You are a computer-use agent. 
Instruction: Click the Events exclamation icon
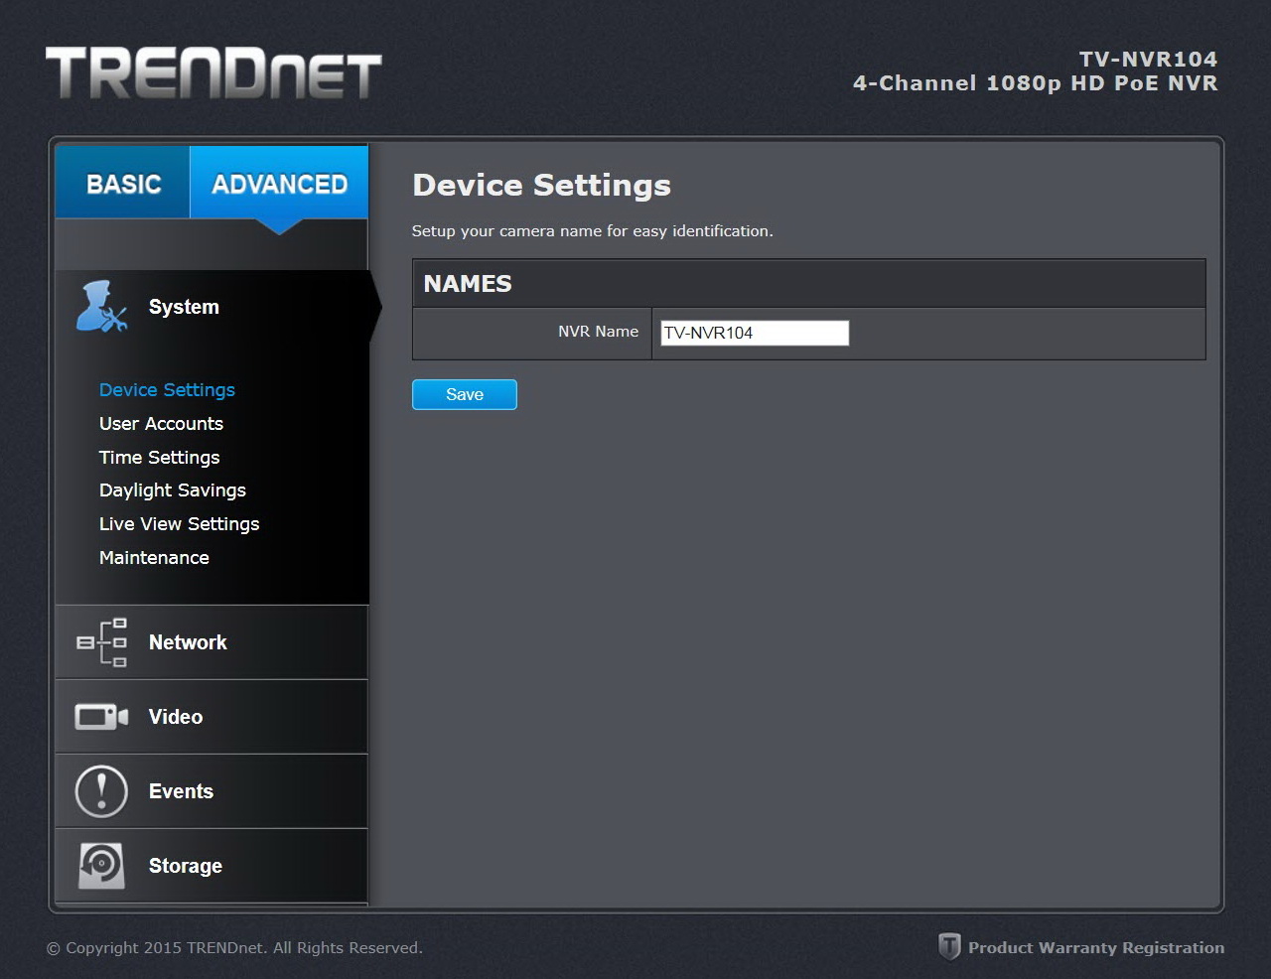tap(101, 791)
